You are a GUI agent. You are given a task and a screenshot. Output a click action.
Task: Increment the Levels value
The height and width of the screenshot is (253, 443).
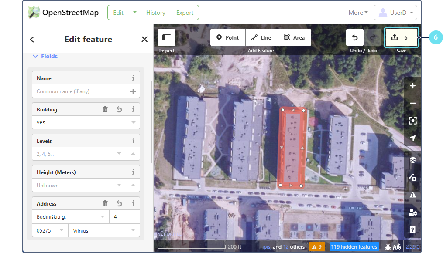[133, 154]
